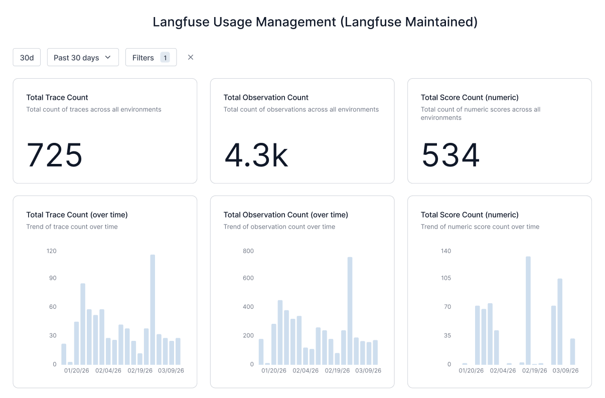The width and height of the screenshot is (605, 398).
Task: Click the Total Trace Count (over time) heading
Action: tap(77, 215)
